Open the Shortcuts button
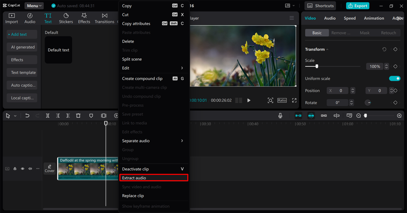 (x=321, y=6)
